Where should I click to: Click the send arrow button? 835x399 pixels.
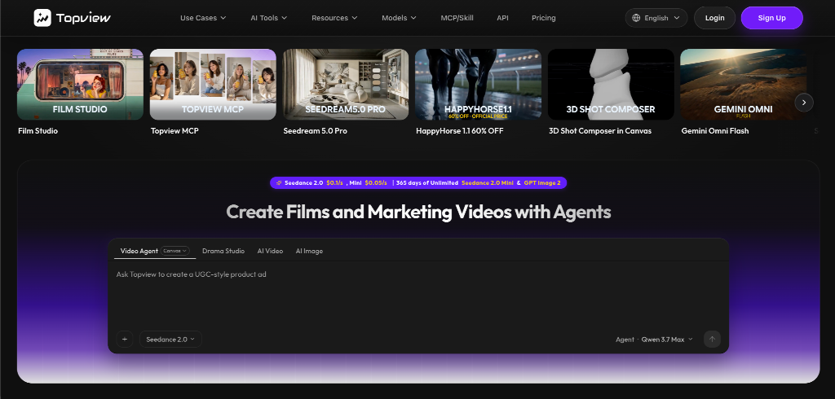(712, 339)
